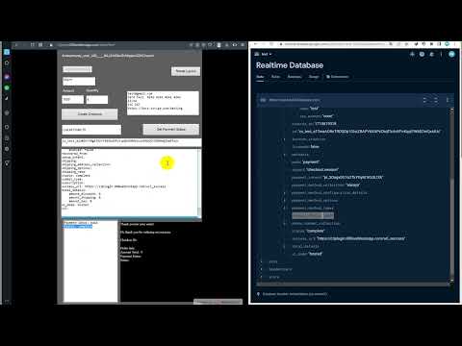The image size is (462, 346).
Task: Open WhatsApp in the left browser sidebar
Action: coord(7,87)
